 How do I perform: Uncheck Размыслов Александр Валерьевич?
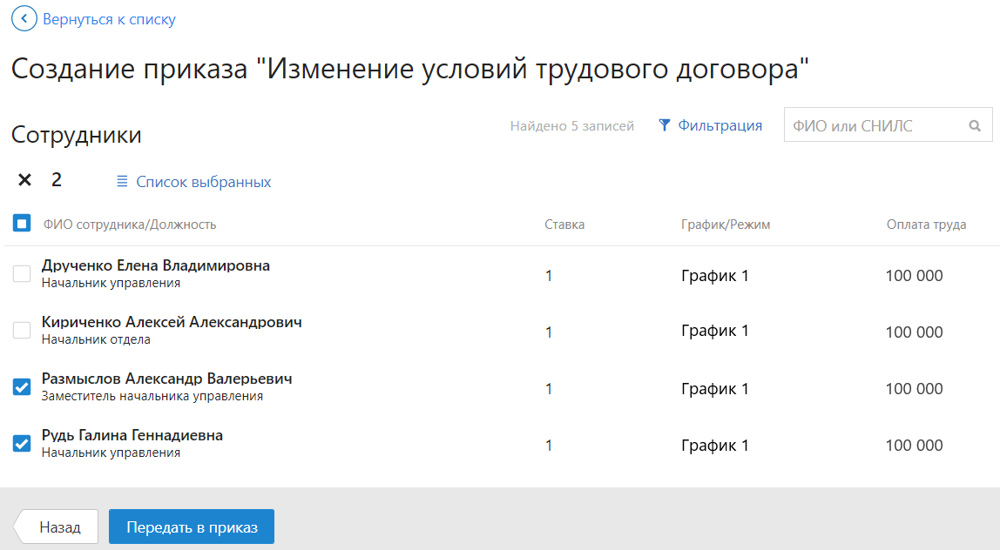[22, 387]
